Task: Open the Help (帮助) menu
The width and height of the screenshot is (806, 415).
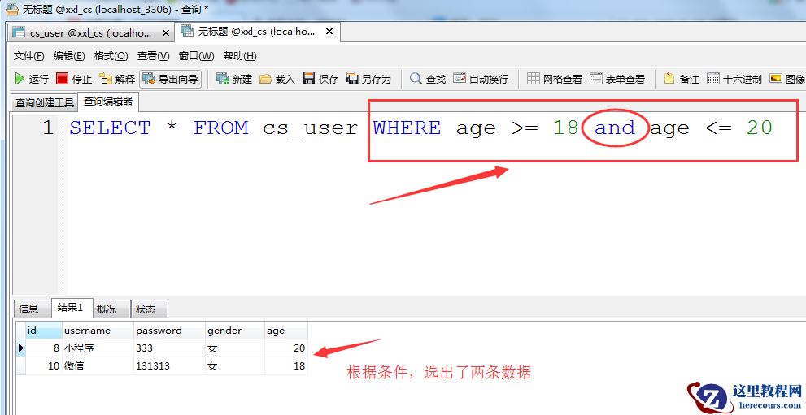Action: coord(240,56)
